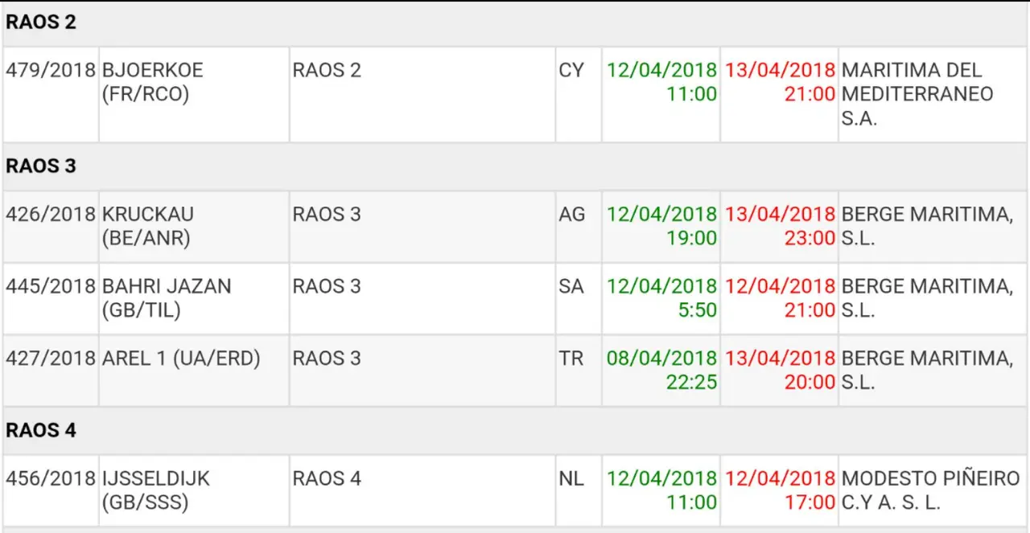The height and width of the screenshot is (533, 1030).
Task: Select the AREL 1 (UA/ERD) vessel
Action: pyautogui.click(x=181, y=359)
